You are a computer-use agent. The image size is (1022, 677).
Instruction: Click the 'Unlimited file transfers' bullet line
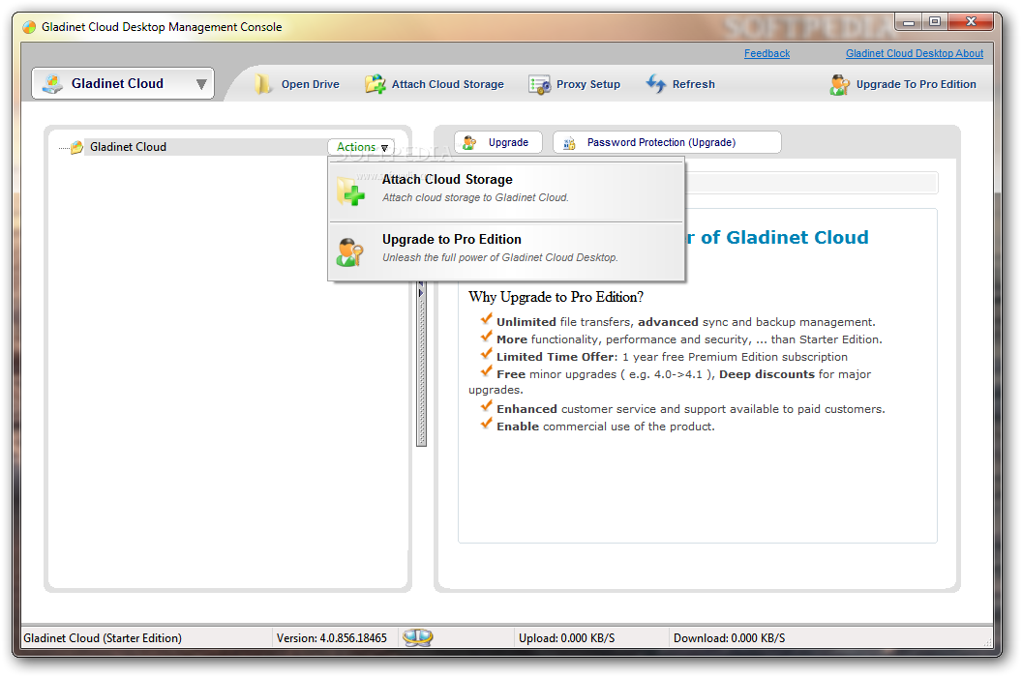point(685,322)
